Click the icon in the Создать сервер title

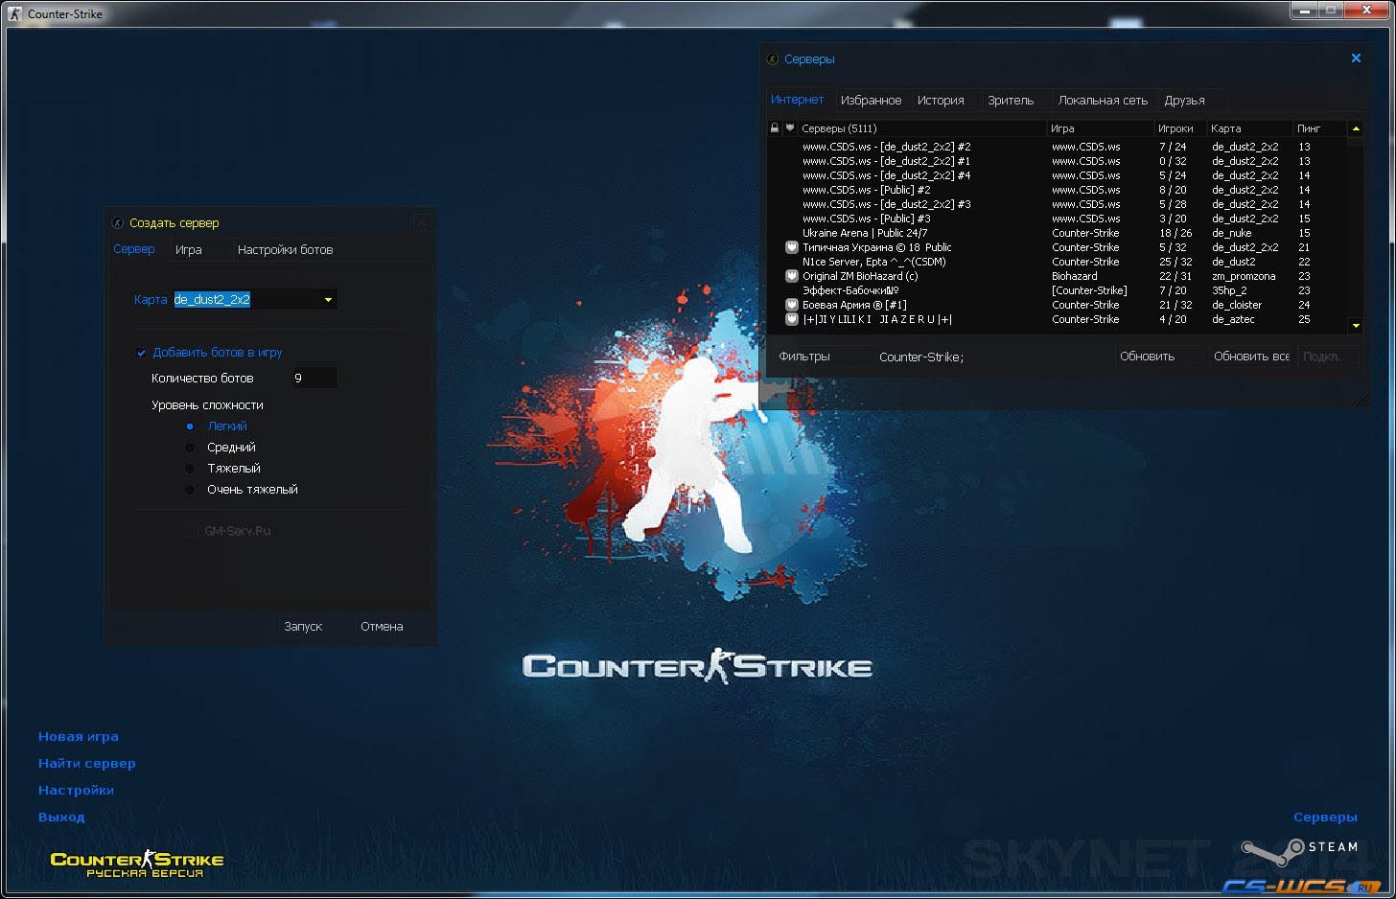[x=118, y=223]
